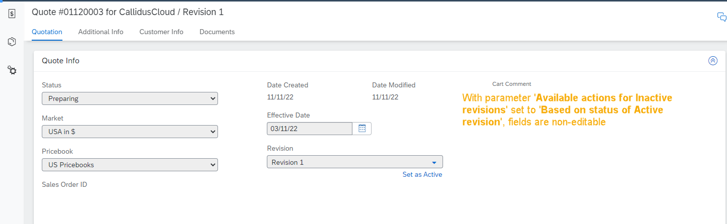
Task: Switch to the Additional Info tab
Action: 101,32
